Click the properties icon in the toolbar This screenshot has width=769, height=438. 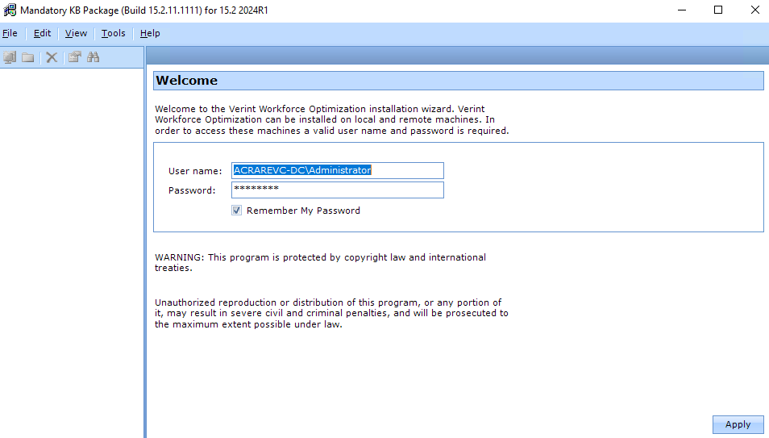[75, 57]
